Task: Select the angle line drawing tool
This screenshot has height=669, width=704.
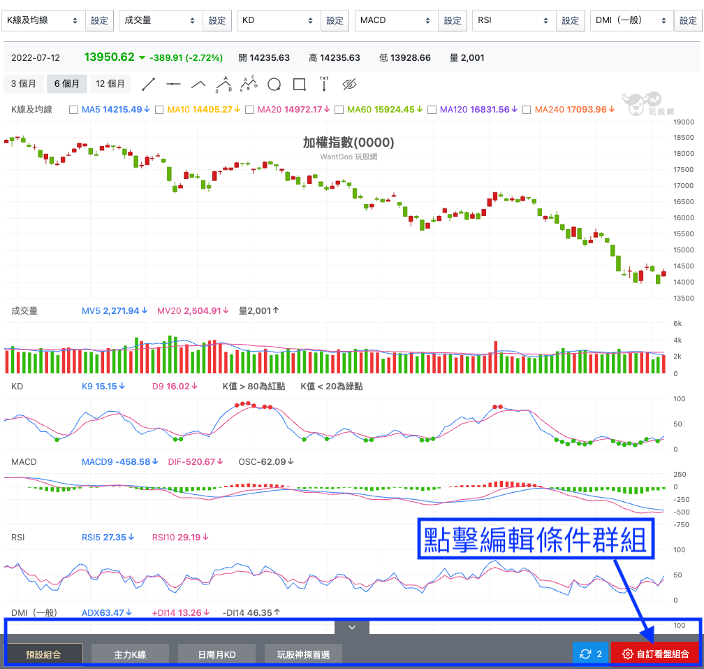Action: [x=198, y=85]
